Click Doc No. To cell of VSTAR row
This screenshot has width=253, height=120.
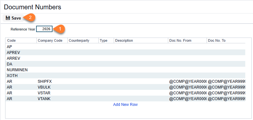tap(226, 93)
